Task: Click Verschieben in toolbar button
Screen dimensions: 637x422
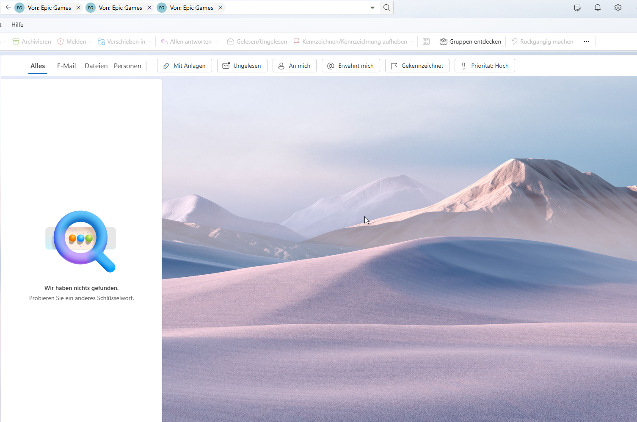Action: tap(121, 41)
